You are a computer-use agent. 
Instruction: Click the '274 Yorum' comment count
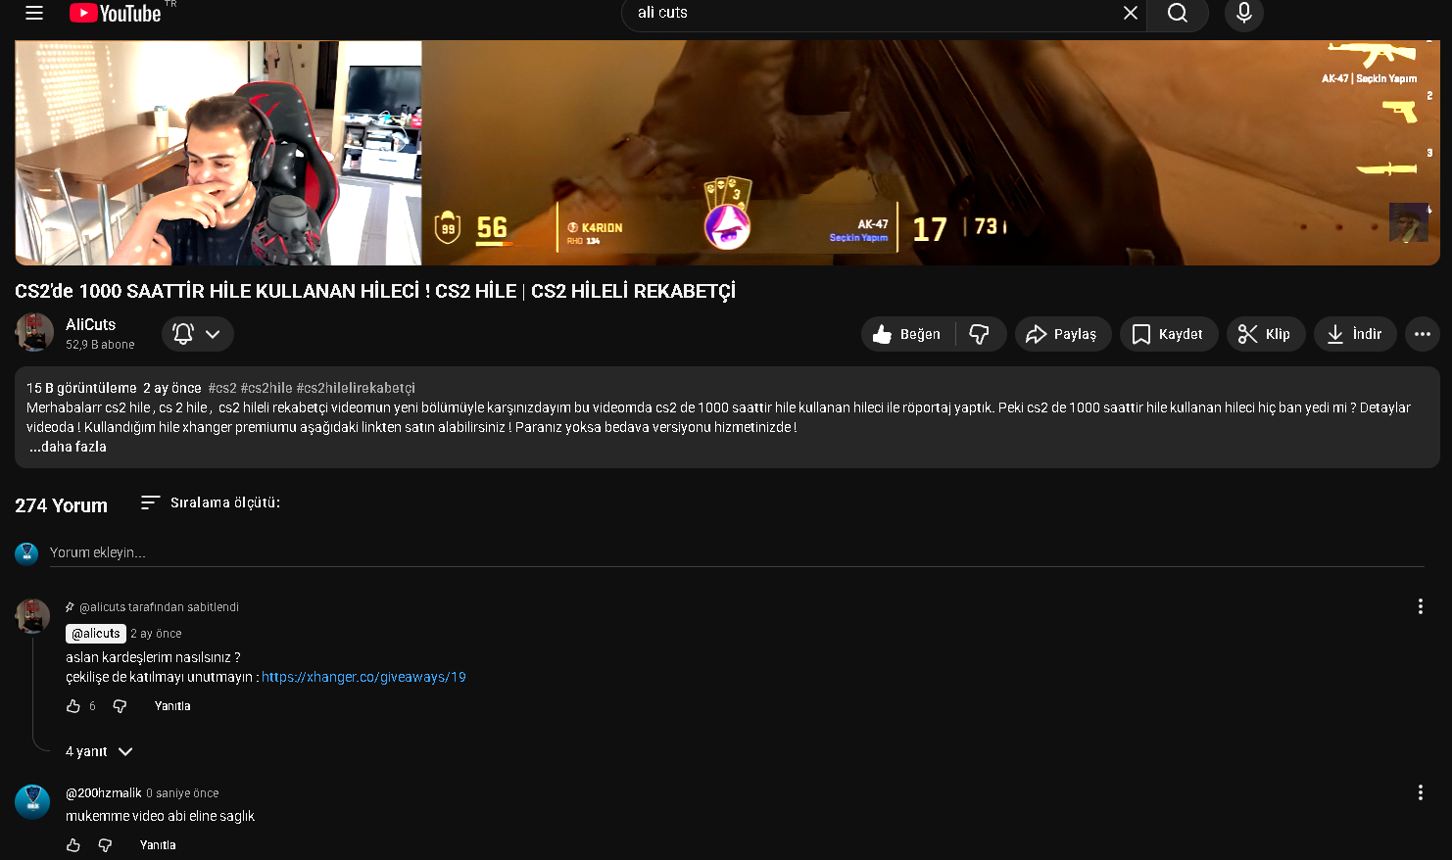61,505
